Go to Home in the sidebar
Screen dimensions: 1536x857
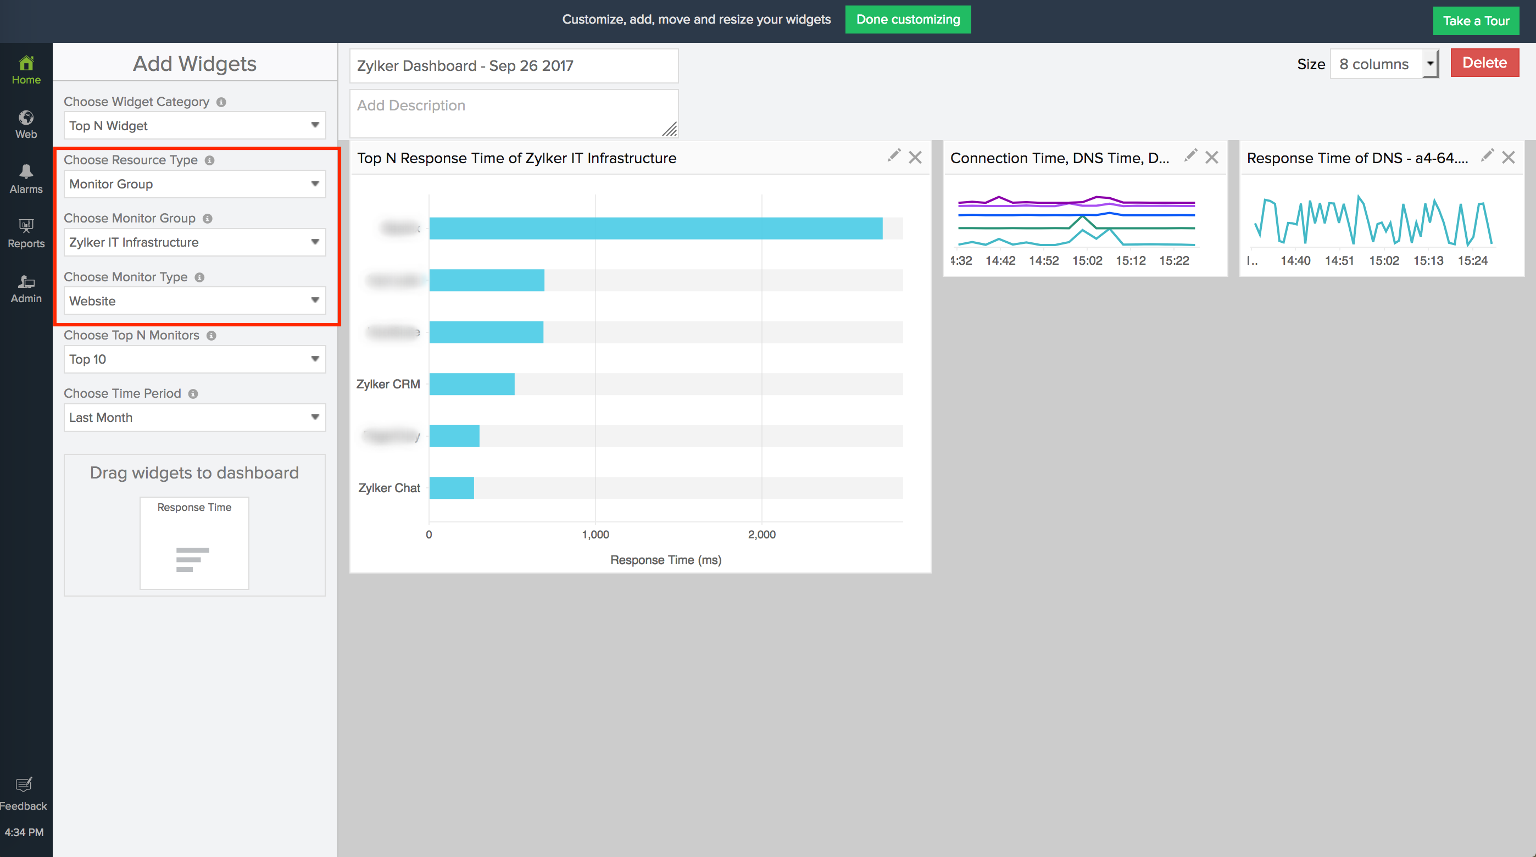(26, 70)
